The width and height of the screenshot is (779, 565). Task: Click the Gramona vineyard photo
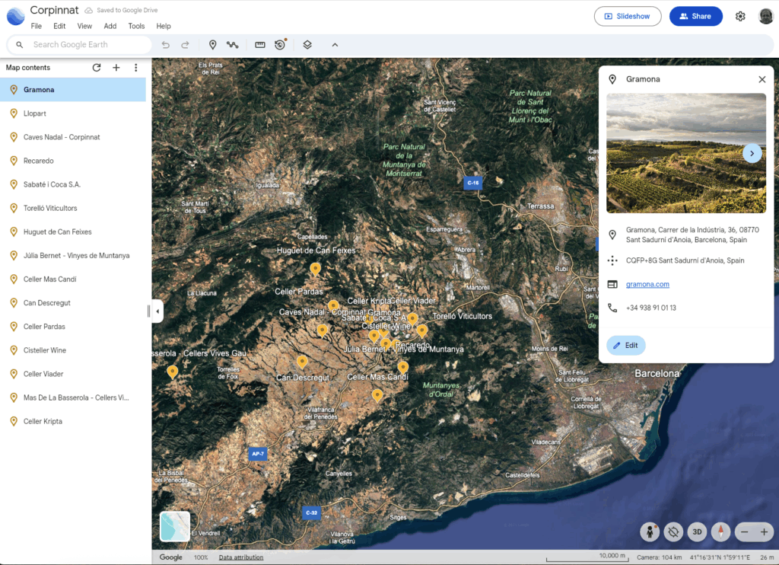686,153
